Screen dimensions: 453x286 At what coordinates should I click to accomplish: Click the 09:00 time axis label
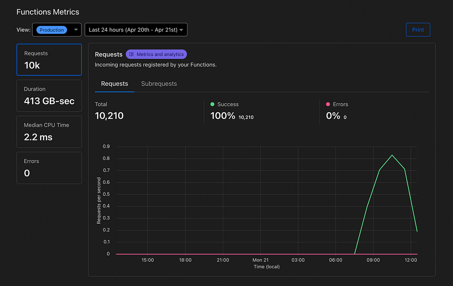coord(373,260)
